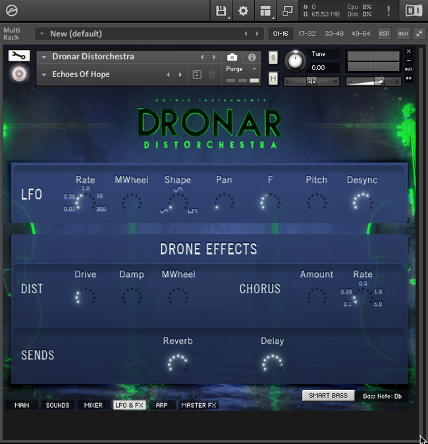Switch to the MIXER tab
This screenshot has width=428, height=444.
pos(93,405)
